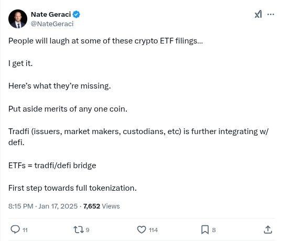Click the 114 likes count
Viewport: 281px width, 241px height.
(154, 230)
